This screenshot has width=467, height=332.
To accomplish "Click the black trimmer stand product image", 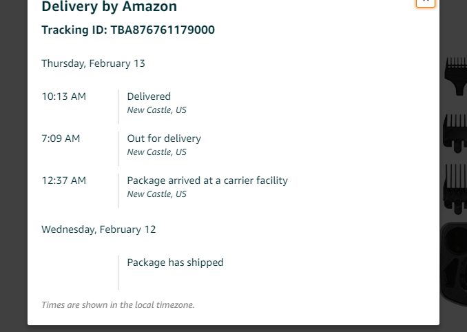I will (454, 265).
